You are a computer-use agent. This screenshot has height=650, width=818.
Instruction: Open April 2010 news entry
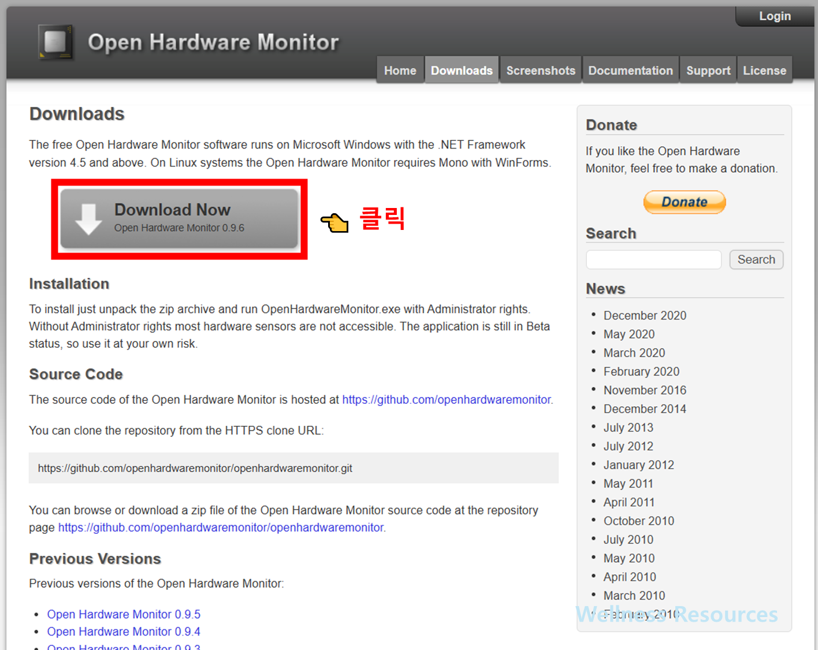pyautogui.click(x=630, y=577)
